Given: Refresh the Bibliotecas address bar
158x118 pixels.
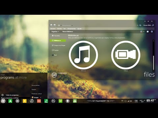Looking at the screenshot, I should (140, 25).
